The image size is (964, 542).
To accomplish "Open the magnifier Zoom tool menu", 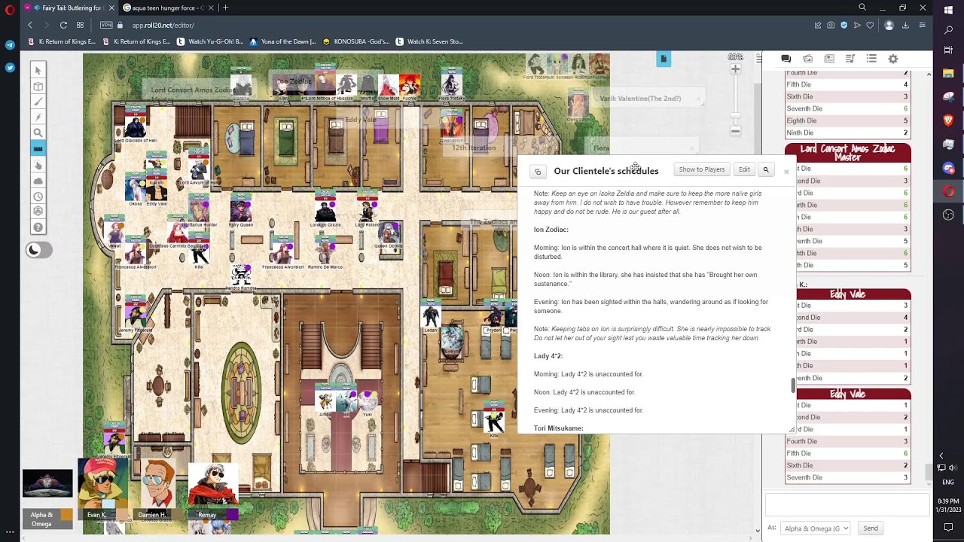I will [38, 132].
